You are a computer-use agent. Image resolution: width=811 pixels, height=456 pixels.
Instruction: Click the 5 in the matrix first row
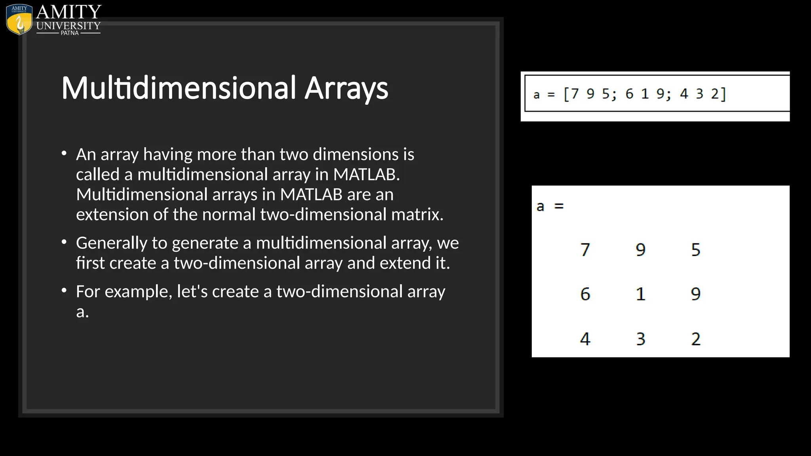click(696, 250)
